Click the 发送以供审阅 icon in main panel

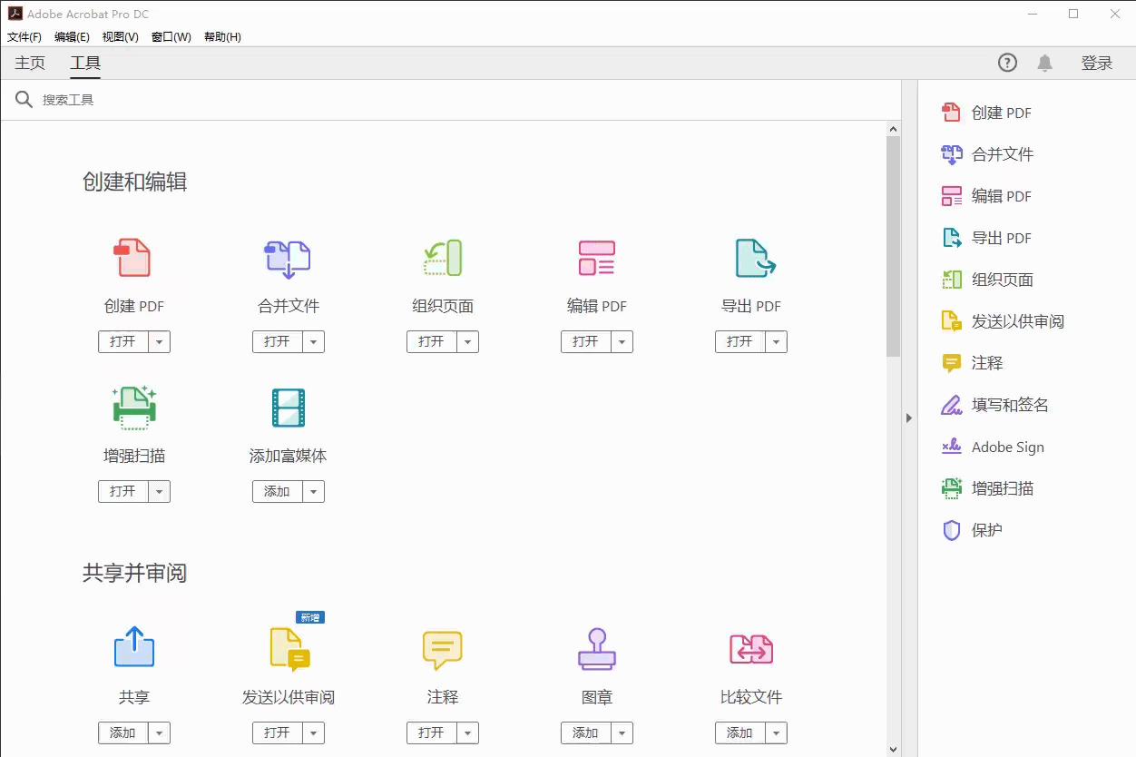[289, 649]
